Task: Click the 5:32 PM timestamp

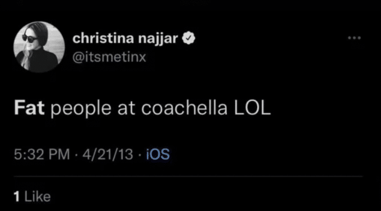Action: point(42,154)
